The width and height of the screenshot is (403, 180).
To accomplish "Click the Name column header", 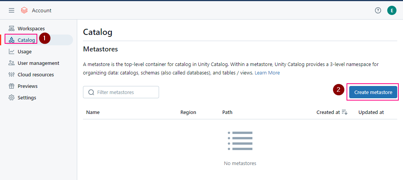I will pyautogui.click(x=93, y=112).
